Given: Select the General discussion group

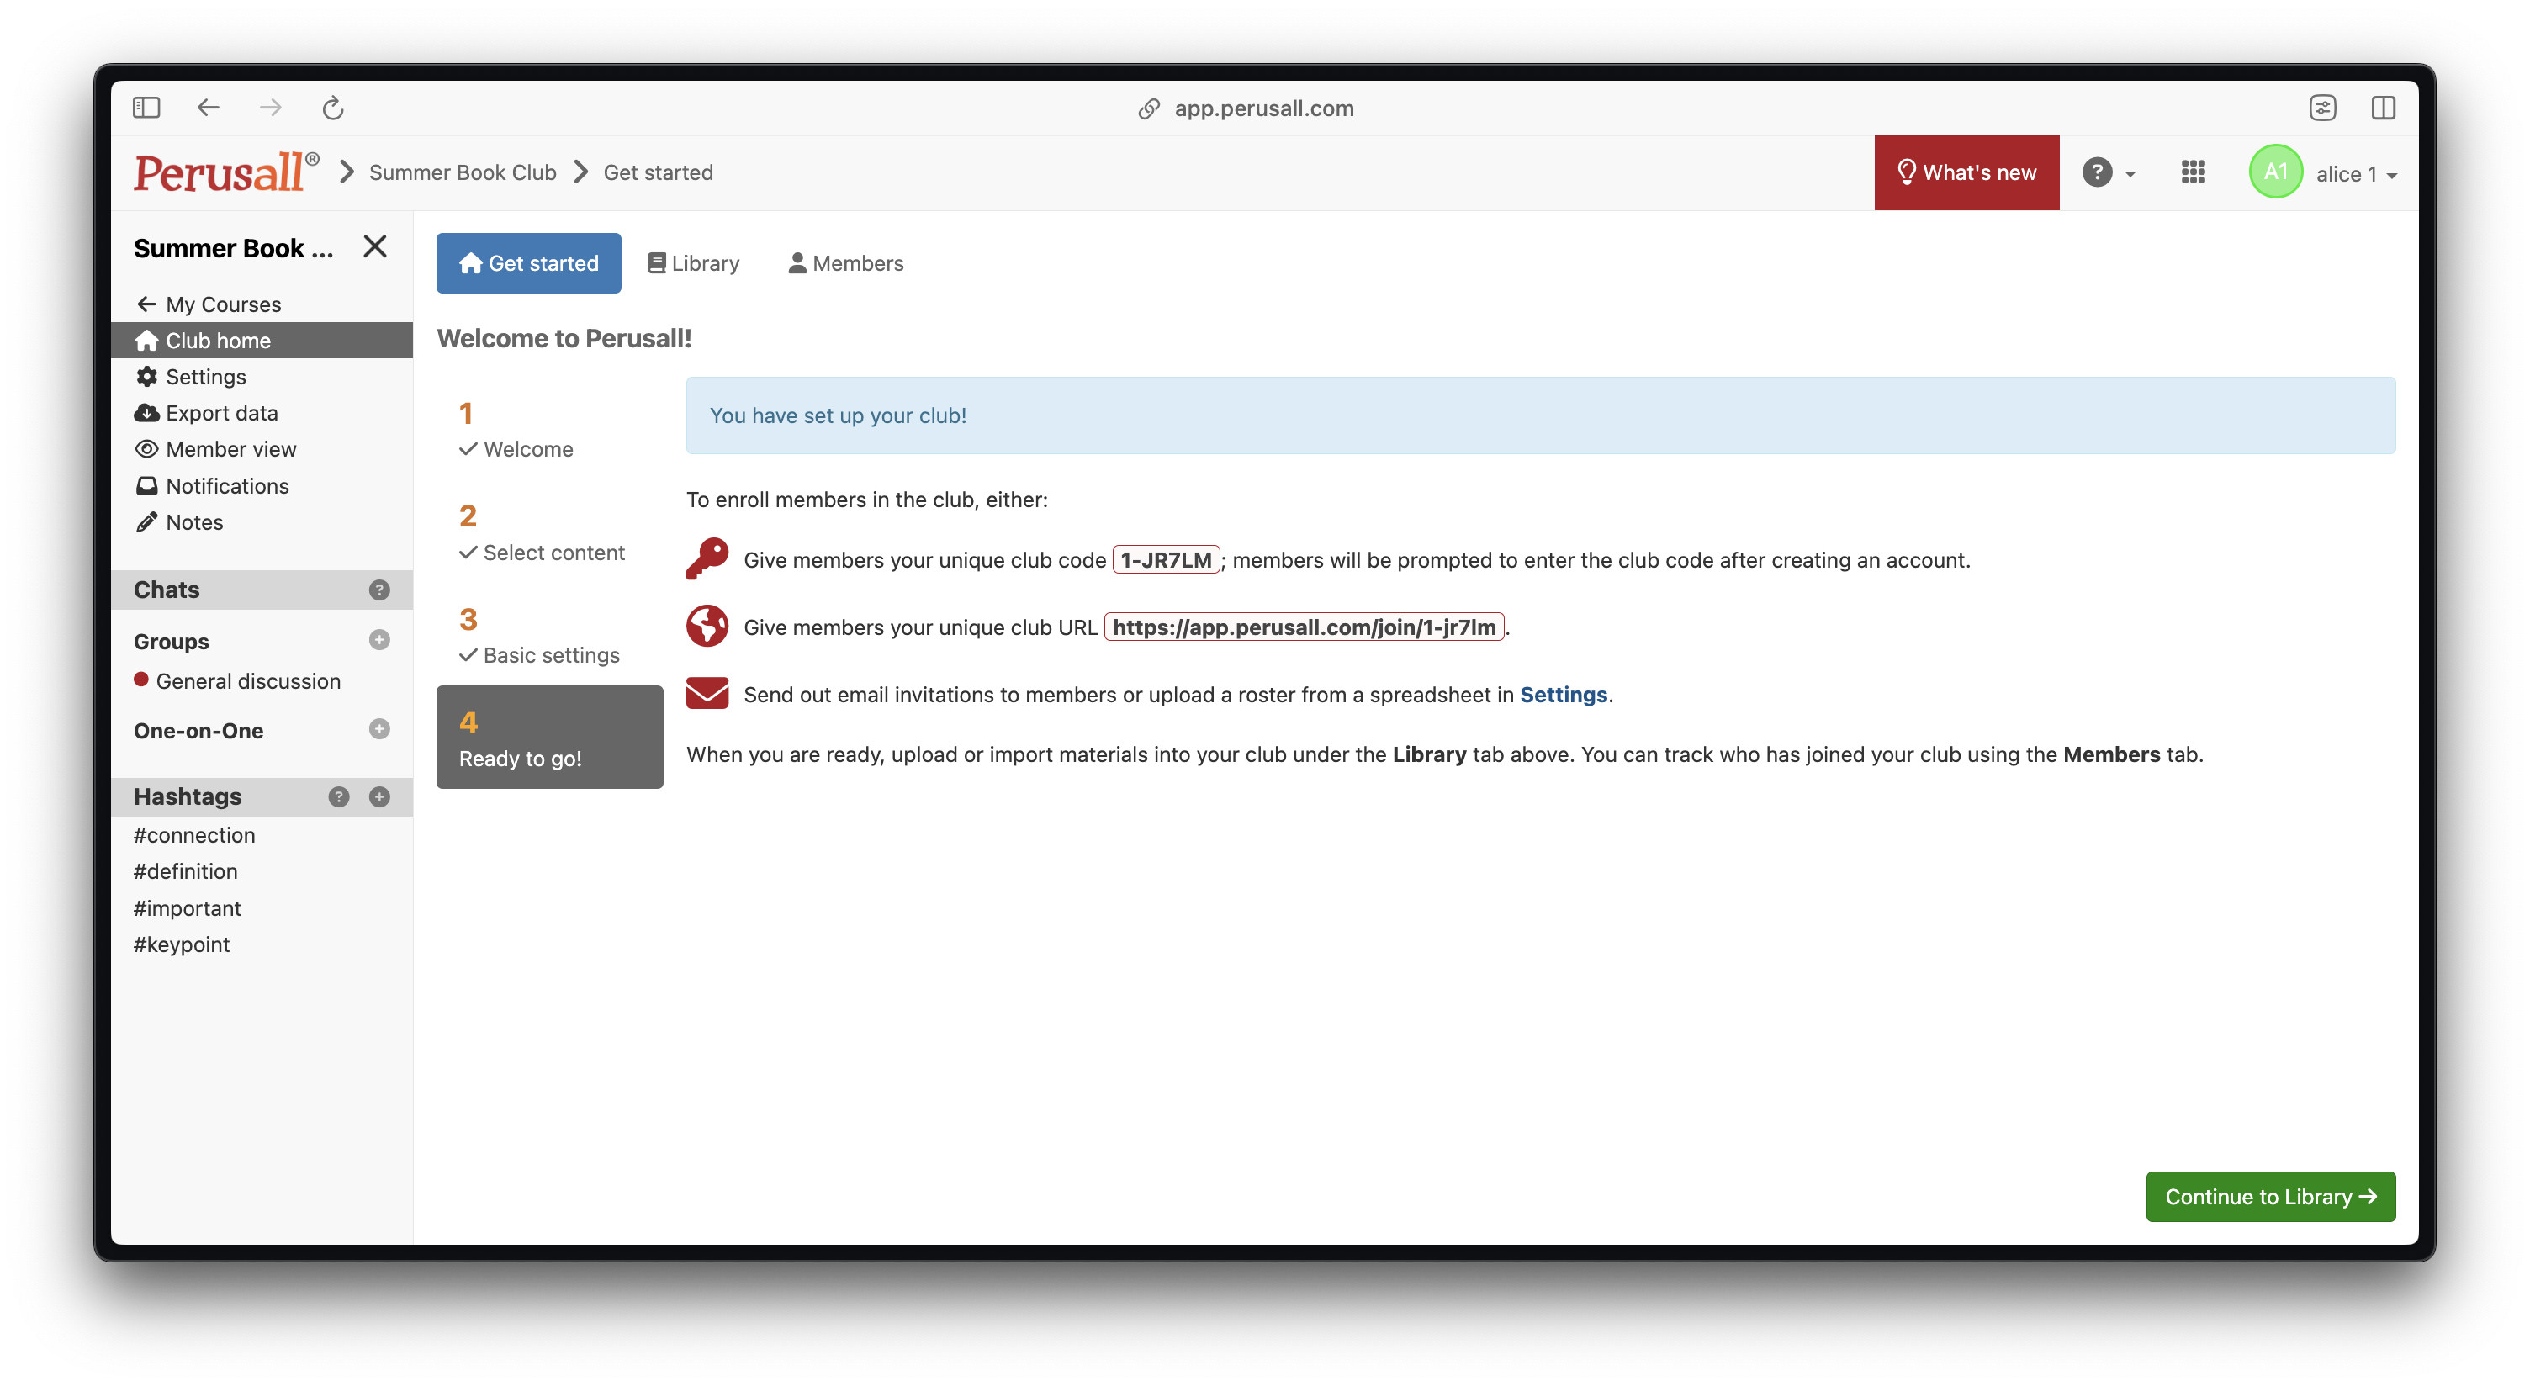Looking at the screenshot, I should tap(247, 680).
